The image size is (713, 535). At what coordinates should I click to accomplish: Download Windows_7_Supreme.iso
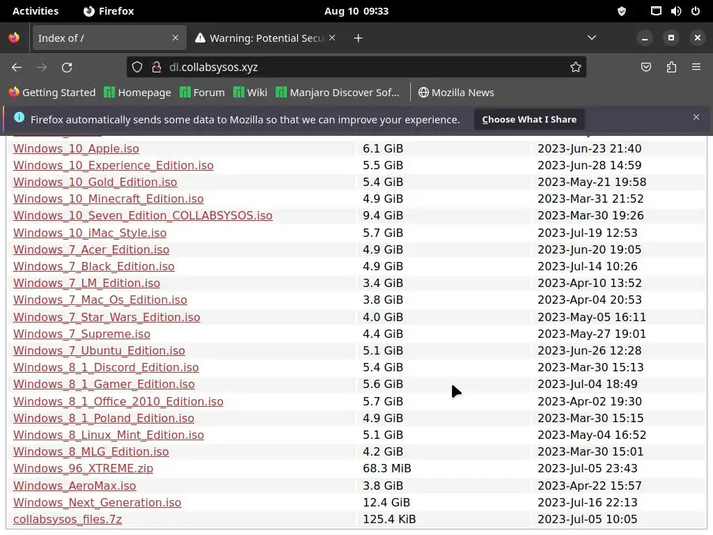click(81, 334)
